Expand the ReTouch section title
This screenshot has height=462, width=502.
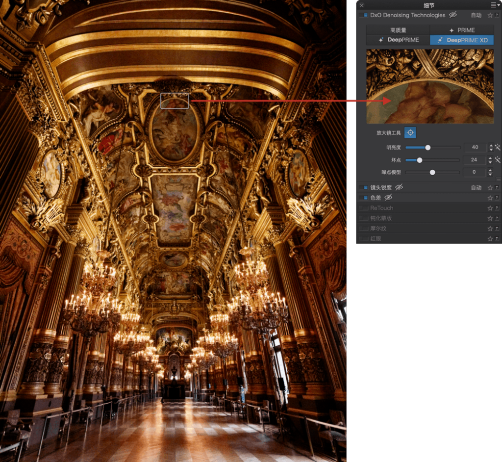(x=381, y=208)
